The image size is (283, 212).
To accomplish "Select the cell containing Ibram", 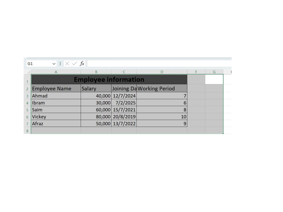I will pos(56,103).
